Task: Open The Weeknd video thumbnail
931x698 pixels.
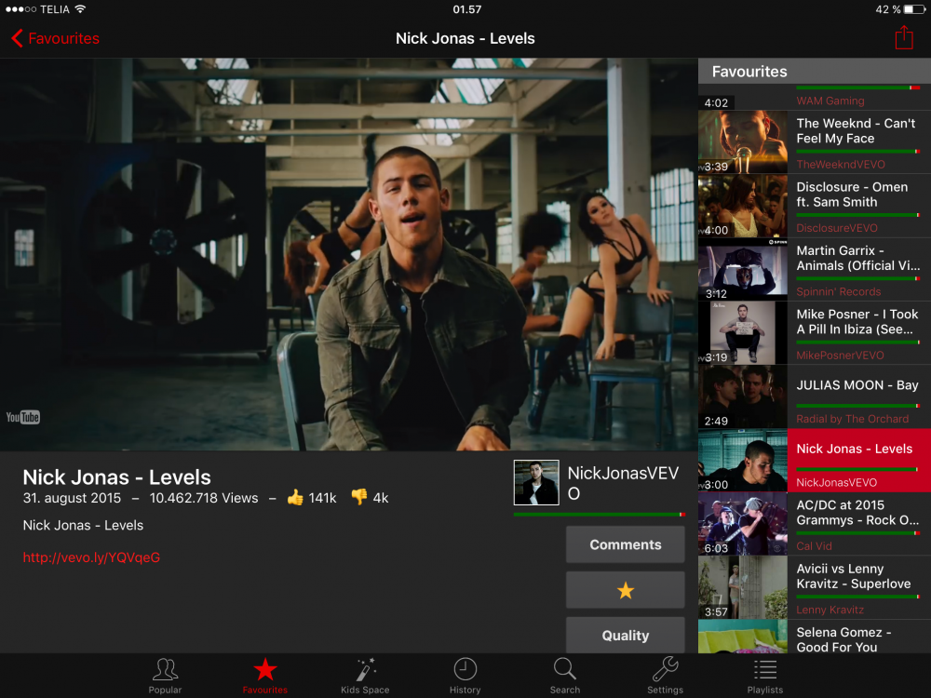Action: tap(743, 141)
